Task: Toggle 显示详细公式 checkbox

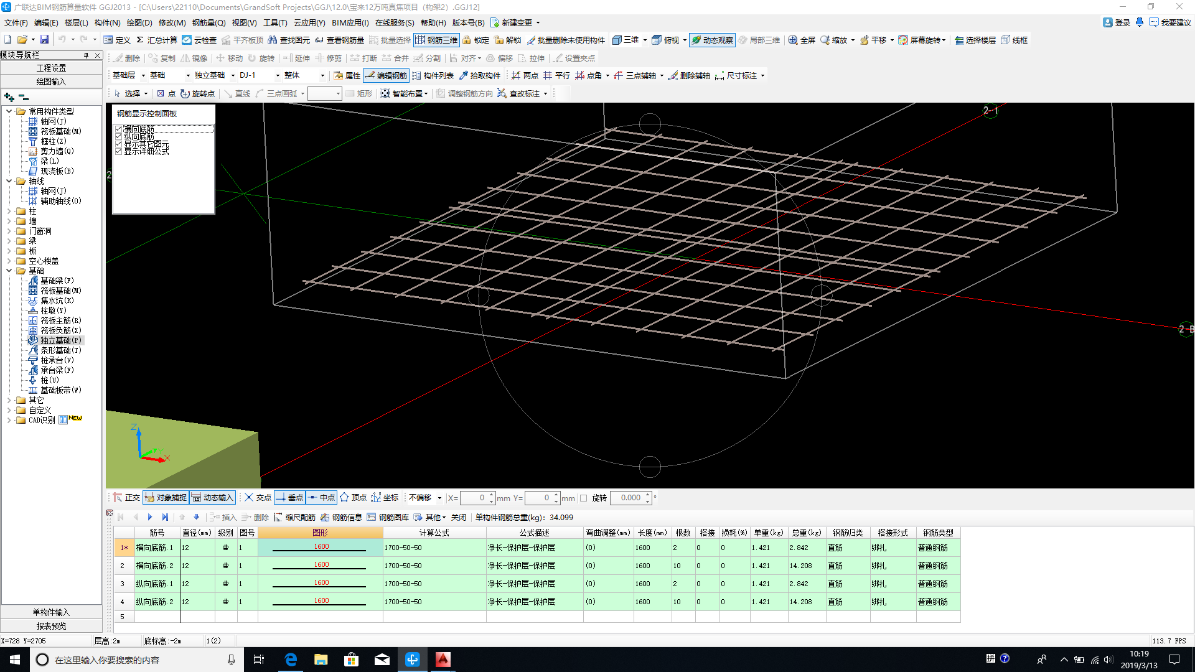Action: click(x=118, y=151)
